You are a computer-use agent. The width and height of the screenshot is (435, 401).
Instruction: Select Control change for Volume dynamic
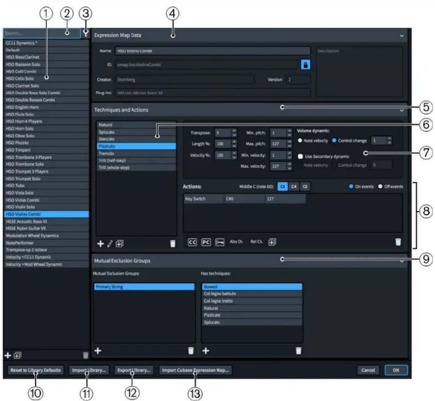pyautogui.click(x=334, y=141)
